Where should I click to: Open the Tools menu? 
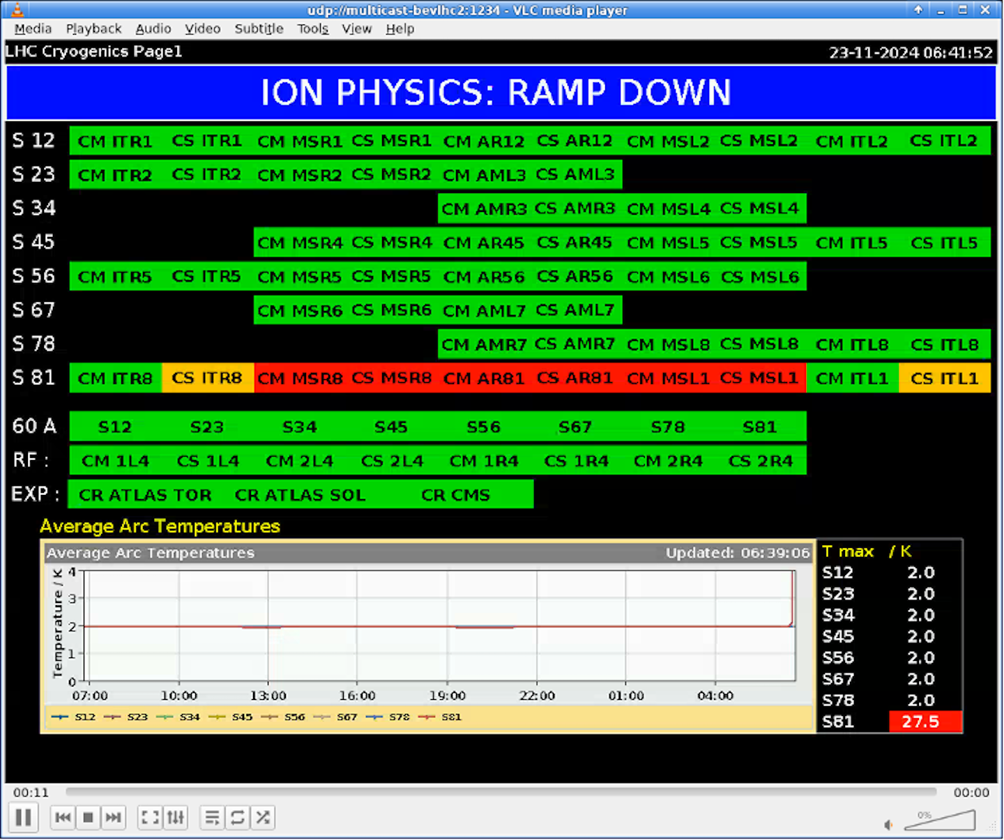click(312, 29)
